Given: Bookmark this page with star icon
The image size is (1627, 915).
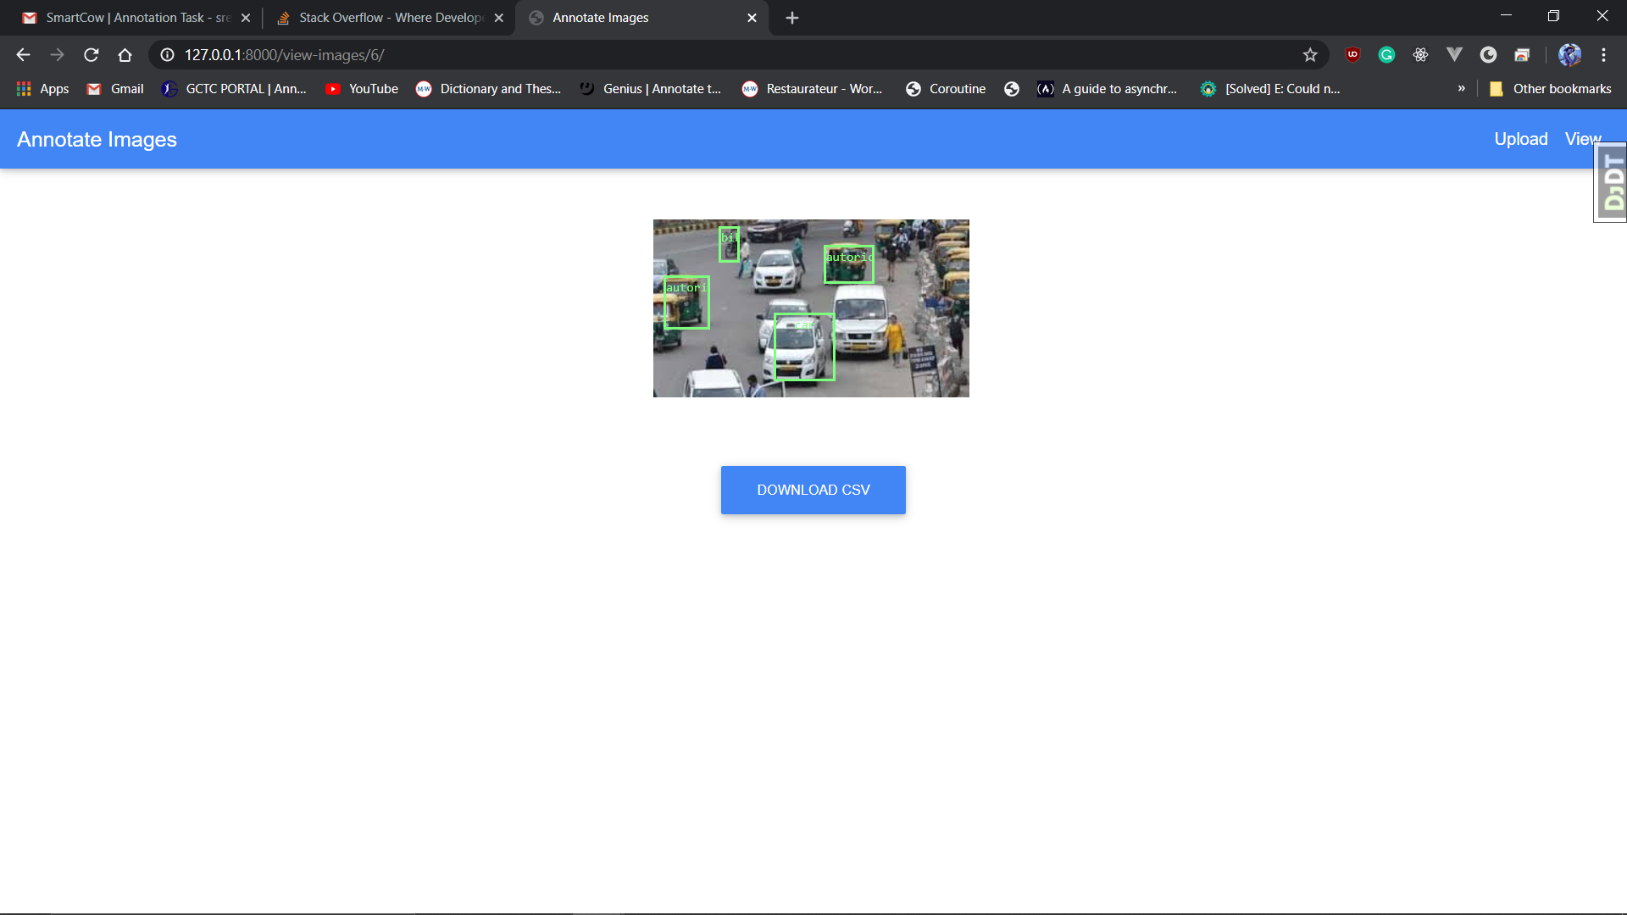Looking at the screenshot, I should [x=1310, y=55].
